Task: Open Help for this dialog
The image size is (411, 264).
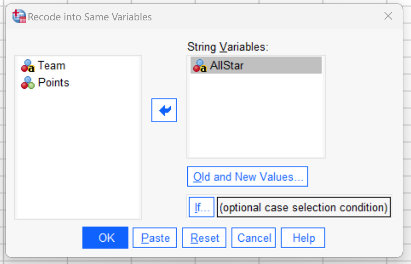Action: point(303,238)
